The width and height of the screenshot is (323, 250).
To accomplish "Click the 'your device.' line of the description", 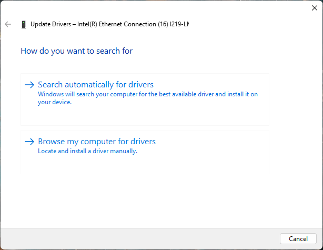I will [54, 102].
